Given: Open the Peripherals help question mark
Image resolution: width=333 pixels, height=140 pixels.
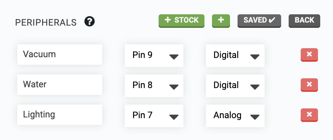Looking at the screenshot, I should tap(89, 21).
